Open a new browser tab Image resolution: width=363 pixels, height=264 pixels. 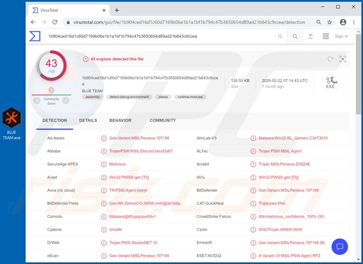(117, 10)
